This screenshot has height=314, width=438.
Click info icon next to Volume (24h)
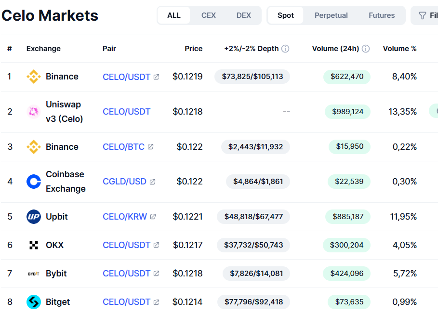(x=366, y=49)
